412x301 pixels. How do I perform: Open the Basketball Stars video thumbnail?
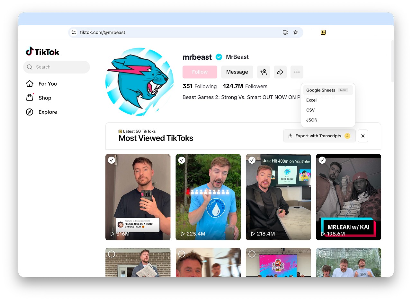[278, 262]
